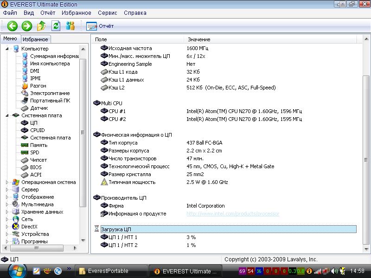The width and height of the screenshot is (371, 278).
Task: Switch to the Избранное tab in the sidebar
Action: [35, 39]
